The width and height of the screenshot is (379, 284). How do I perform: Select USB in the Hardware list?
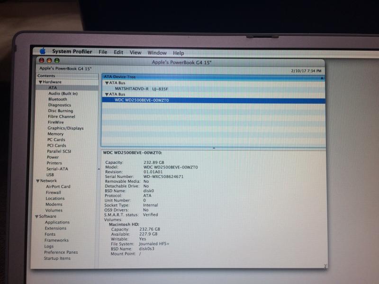[50, 175]
